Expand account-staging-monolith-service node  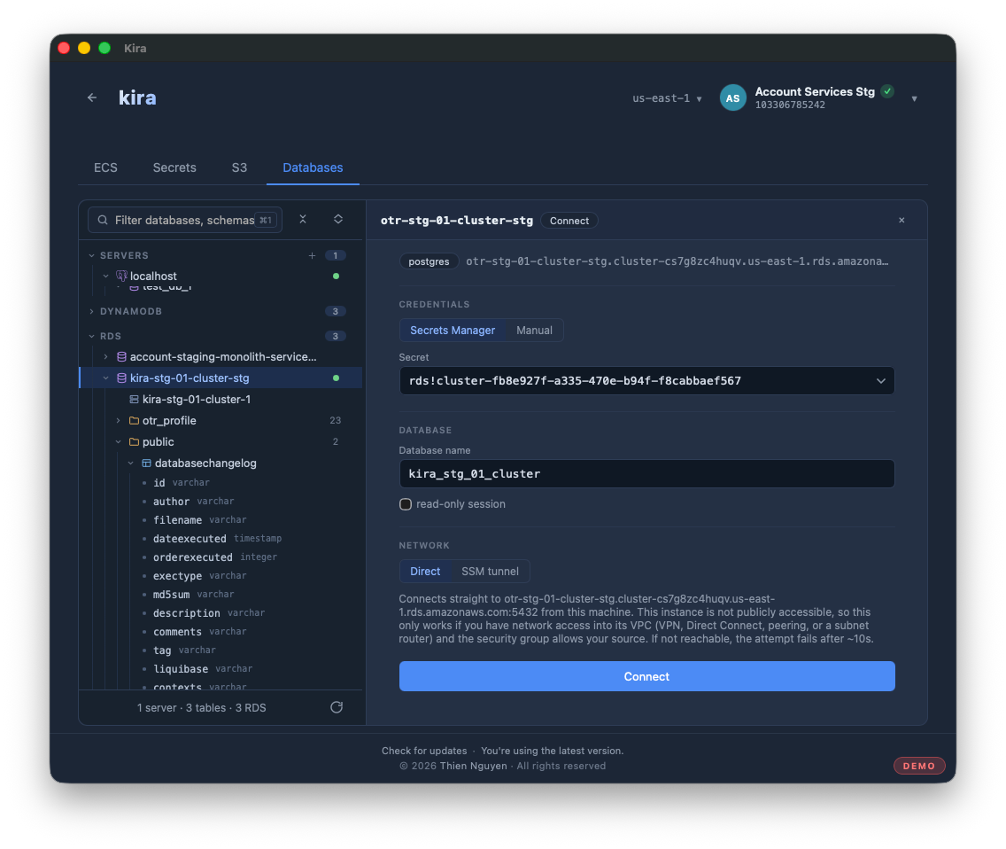106,356
